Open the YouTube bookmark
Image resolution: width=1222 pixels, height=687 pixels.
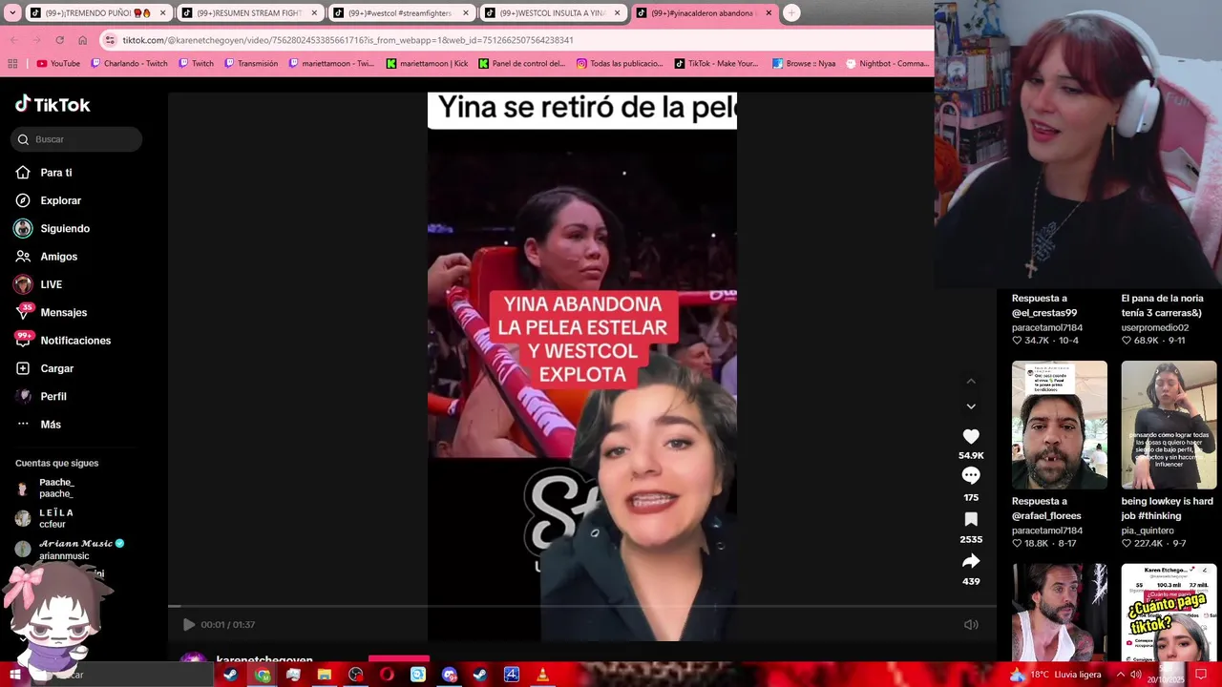click(57, 64)
